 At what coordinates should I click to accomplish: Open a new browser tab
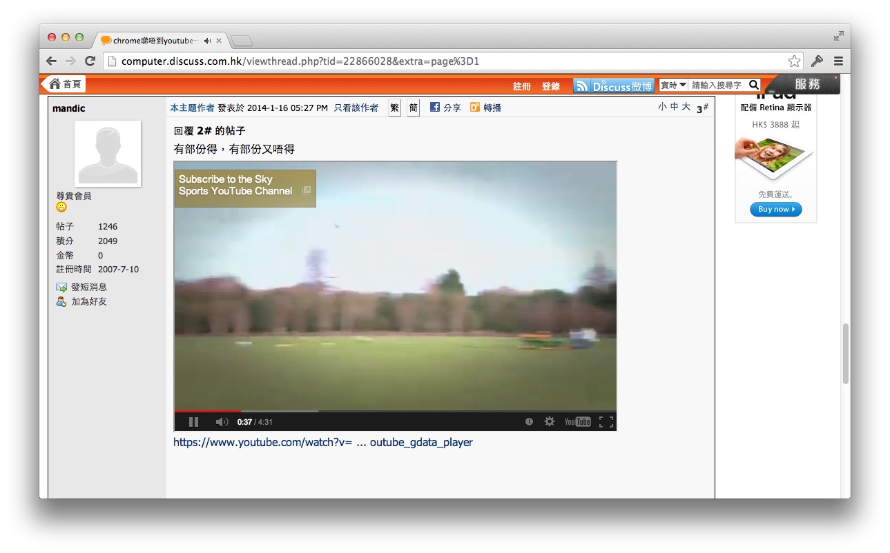(x=242, y=41)
